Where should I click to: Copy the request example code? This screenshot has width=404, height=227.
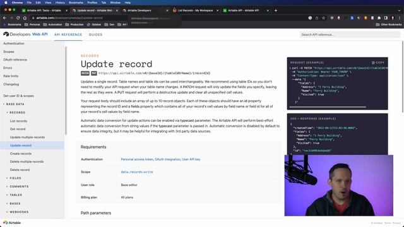point(378,62)
